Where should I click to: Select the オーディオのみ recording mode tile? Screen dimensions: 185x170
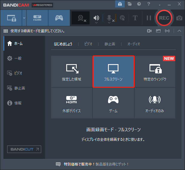tap(155, 103)
